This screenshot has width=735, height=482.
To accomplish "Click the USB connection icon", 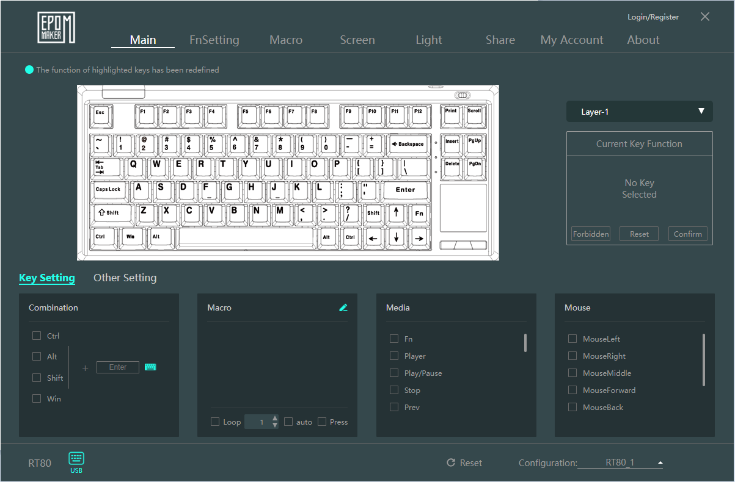I will pyautogui.click(x=76, y=459).
